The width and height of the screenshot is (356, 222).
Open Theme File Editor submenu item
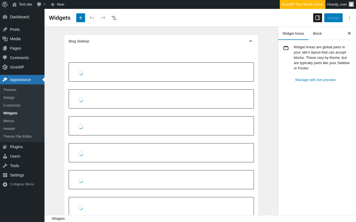(x=18, y=137)
